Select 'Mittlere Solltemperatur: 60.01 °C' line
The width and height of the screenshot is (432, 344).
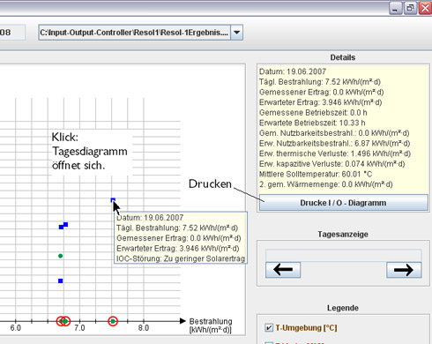316,174
